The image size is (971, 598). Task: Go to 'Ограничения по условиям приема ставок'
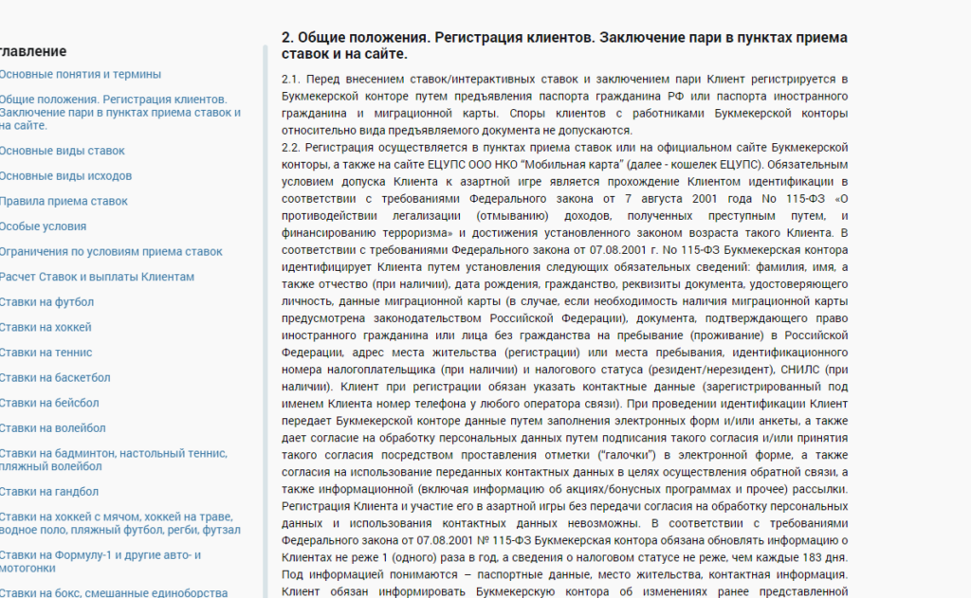coord(111,252)
